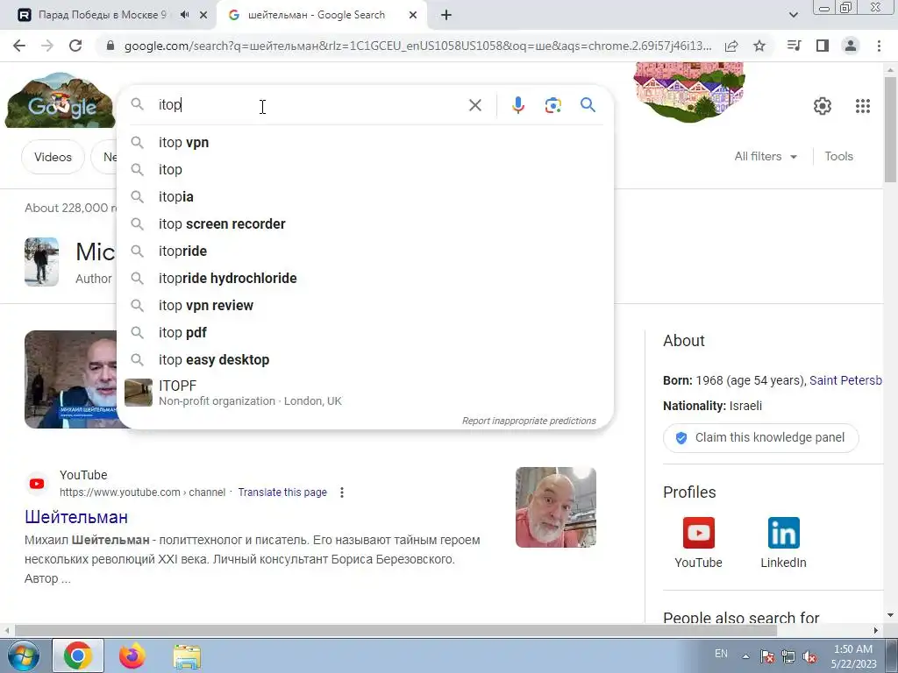898x673 pixels.
Task: Search by image with the lens icon
Action: coord(552,105)
